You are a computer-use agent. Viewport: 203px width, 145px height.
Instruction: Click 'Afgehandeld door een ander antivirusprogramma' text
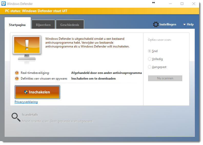point(106,73)
